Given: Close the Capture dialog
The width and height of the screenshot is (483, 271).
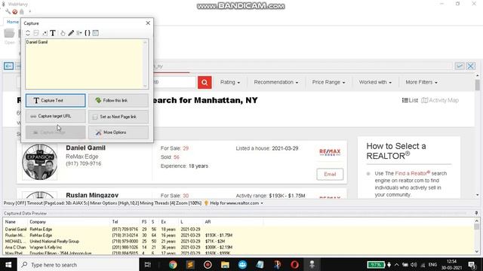Looking at the screenshot, I should (148, 23).
